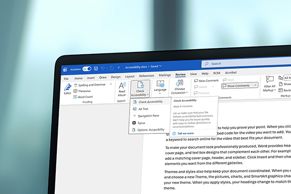Toggle the AutoSave switch
The height and width of the screenshot is (194, 291).
[87, 69]
